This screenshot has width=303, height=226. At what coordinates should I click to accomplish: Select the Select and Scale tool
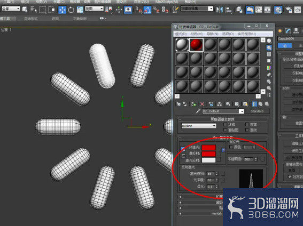80,10
